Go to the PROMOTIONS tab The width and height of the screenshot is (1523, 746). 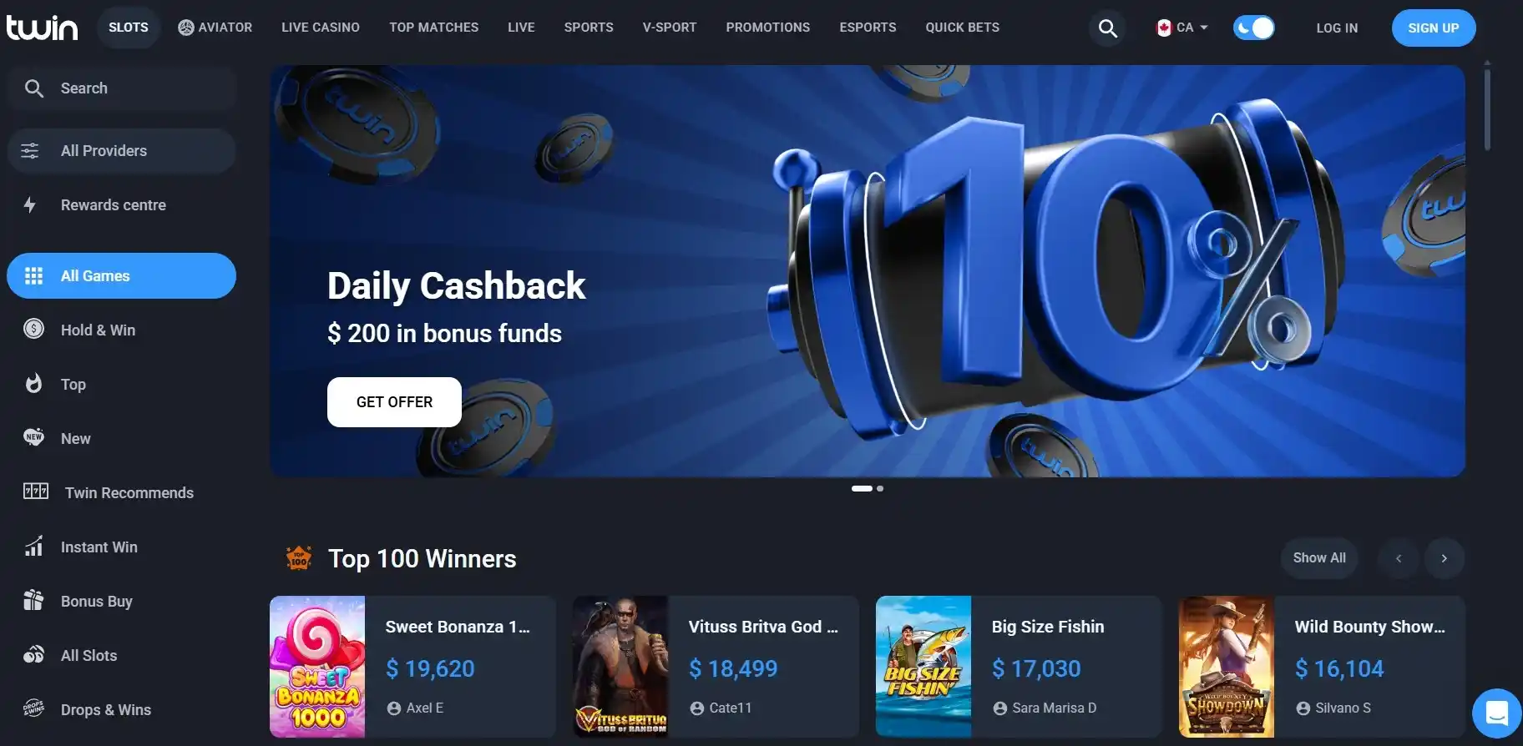coord(767,28)
